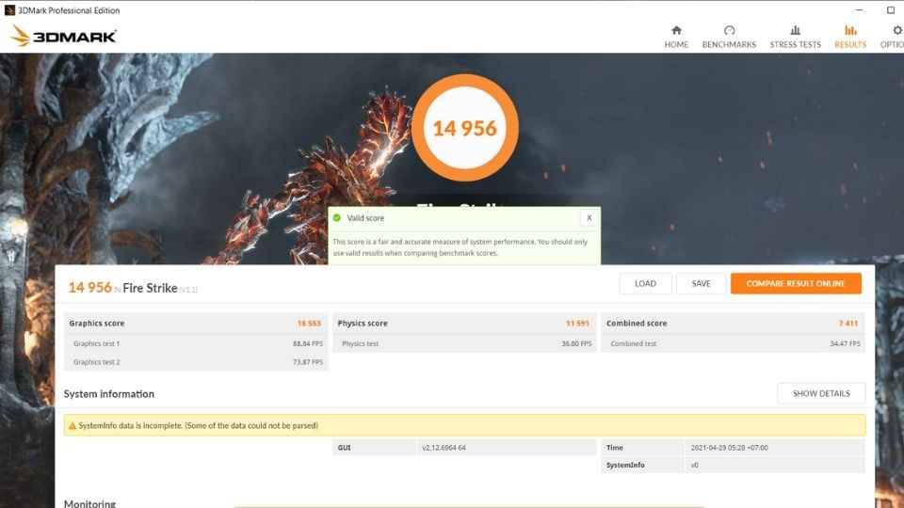Click the Time value 2021-04-29

tap(729, 448)
